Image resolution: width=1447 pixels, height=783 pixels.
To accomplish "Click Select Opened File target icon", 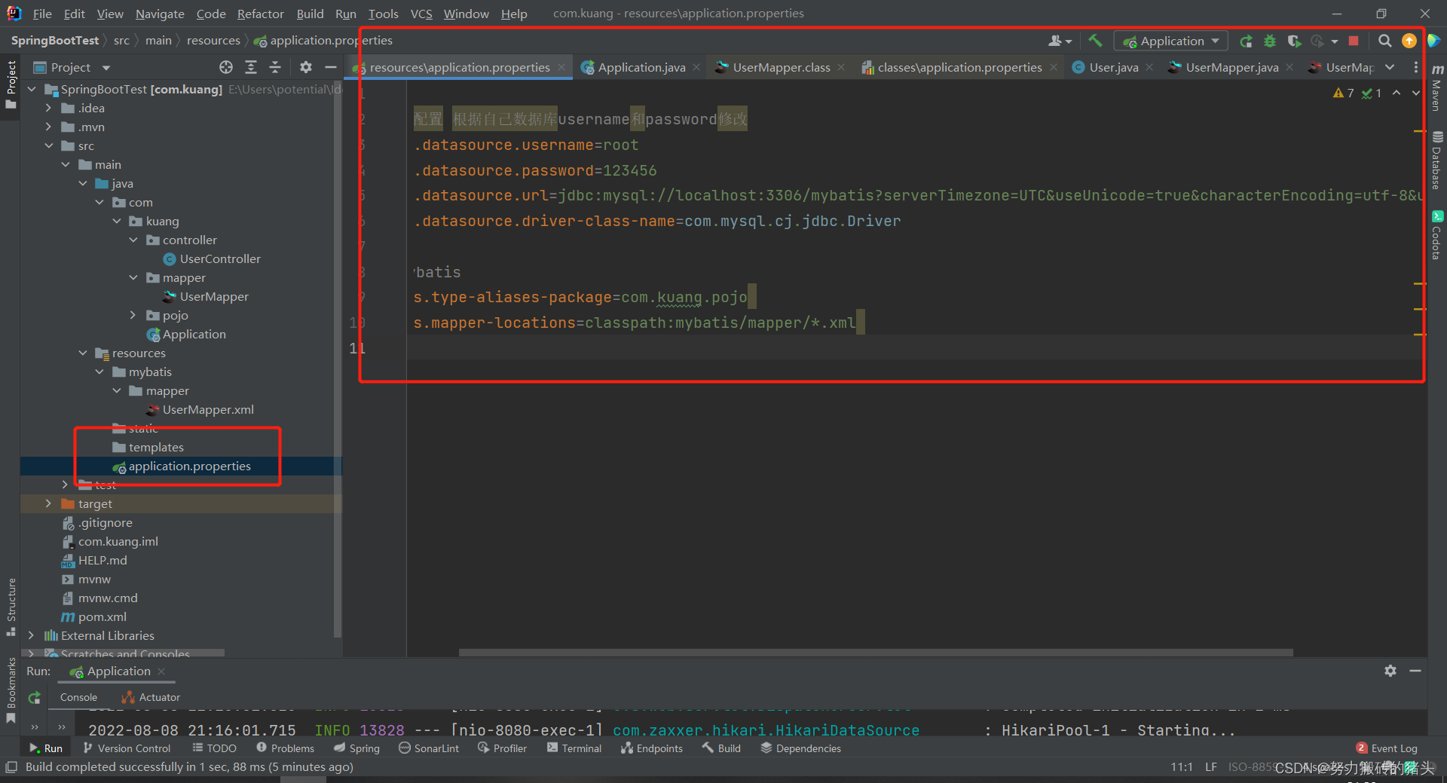I will pyautogui.click(x=226, y=67).
